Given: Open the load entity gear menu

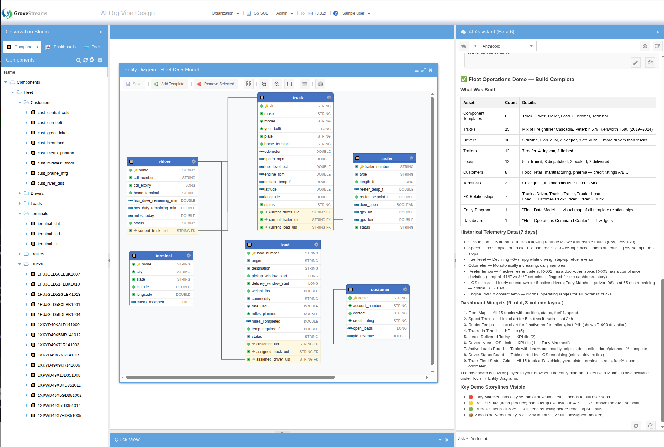Looking at the screenshot, I should (316, 245).
